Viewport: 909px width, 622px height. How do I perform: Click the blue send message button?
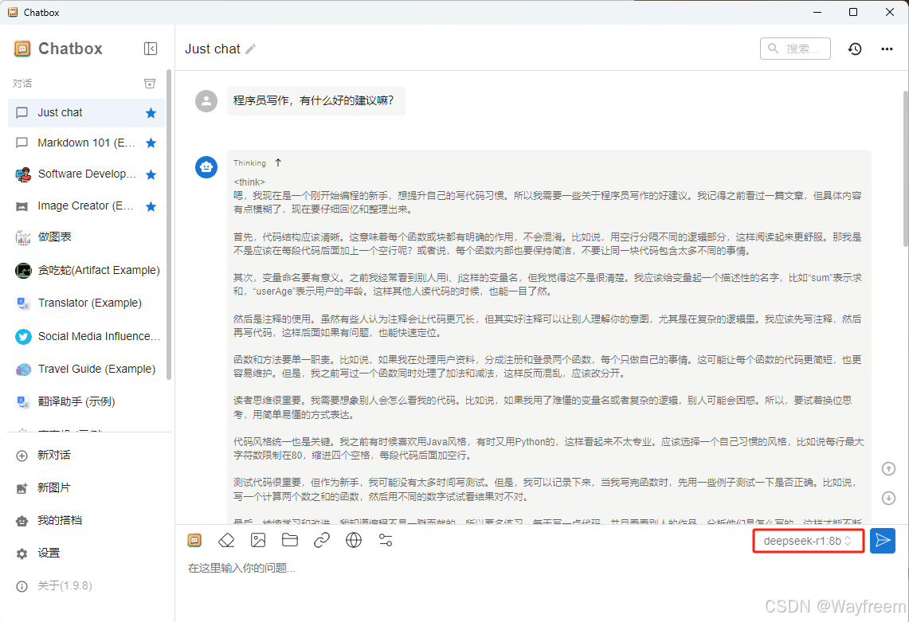(883, 541)
